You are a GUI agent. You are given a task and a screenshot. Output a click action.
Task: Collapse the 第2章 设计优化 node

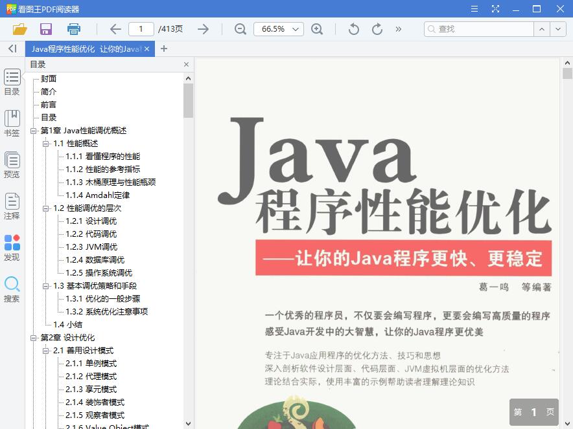tap(33, 338)
